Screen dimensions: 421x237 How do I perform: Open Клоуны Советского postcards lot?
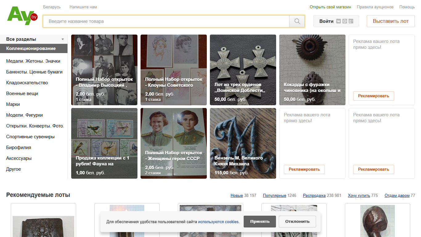pyautogui.click(x=174, y=70)
